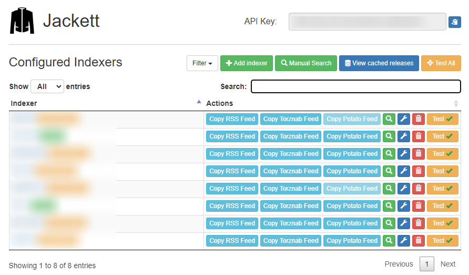Open the wrench configuration for the first indexer row
Image resolution: width=469 pixels, height=275 pixels.
point(403,119)
